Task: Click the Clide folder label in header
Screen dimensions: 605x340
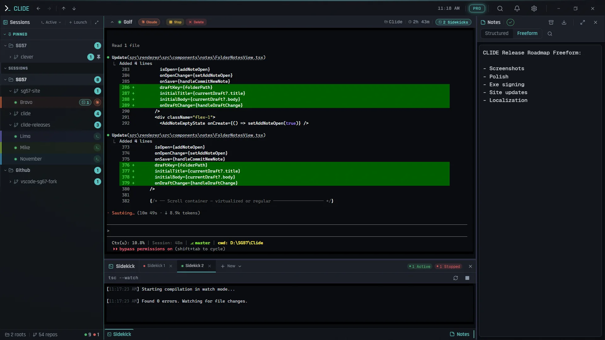Action: click(x=393, y=22)
